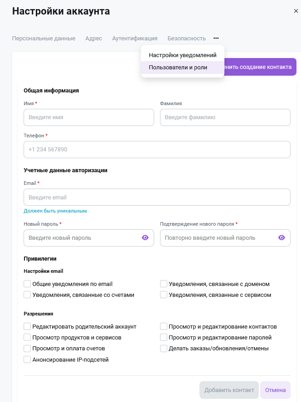This screenshot has height=402, width=301.
Task: Open the three-dots more tabs menu
Action: (216, 38)
